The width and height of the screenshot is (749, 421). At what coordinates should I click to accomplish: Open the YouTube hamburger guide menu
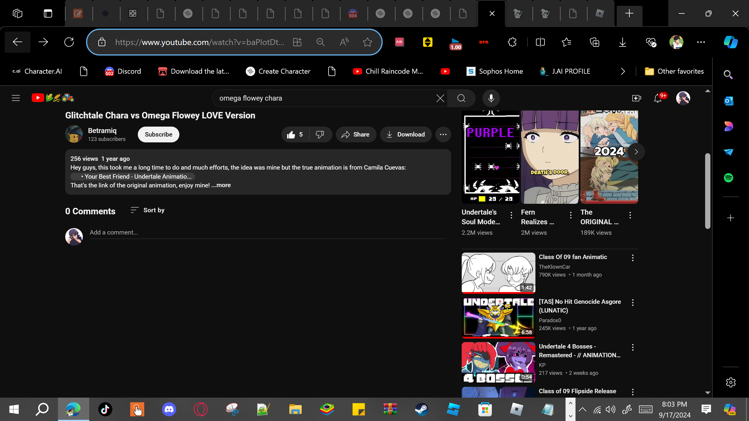point(16,98)
